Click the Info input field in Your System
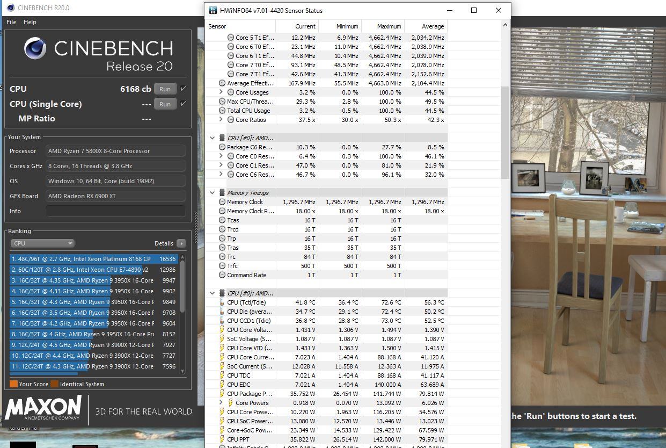 pyautogui.click(x=115, y=211)
